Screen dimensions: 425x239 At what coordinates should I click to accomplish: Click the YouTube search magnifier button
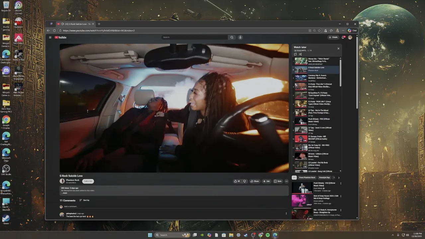[x=232, y=37]
